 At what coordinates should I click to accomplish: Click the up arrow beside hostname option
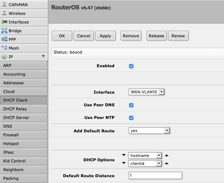pos(166,156)
